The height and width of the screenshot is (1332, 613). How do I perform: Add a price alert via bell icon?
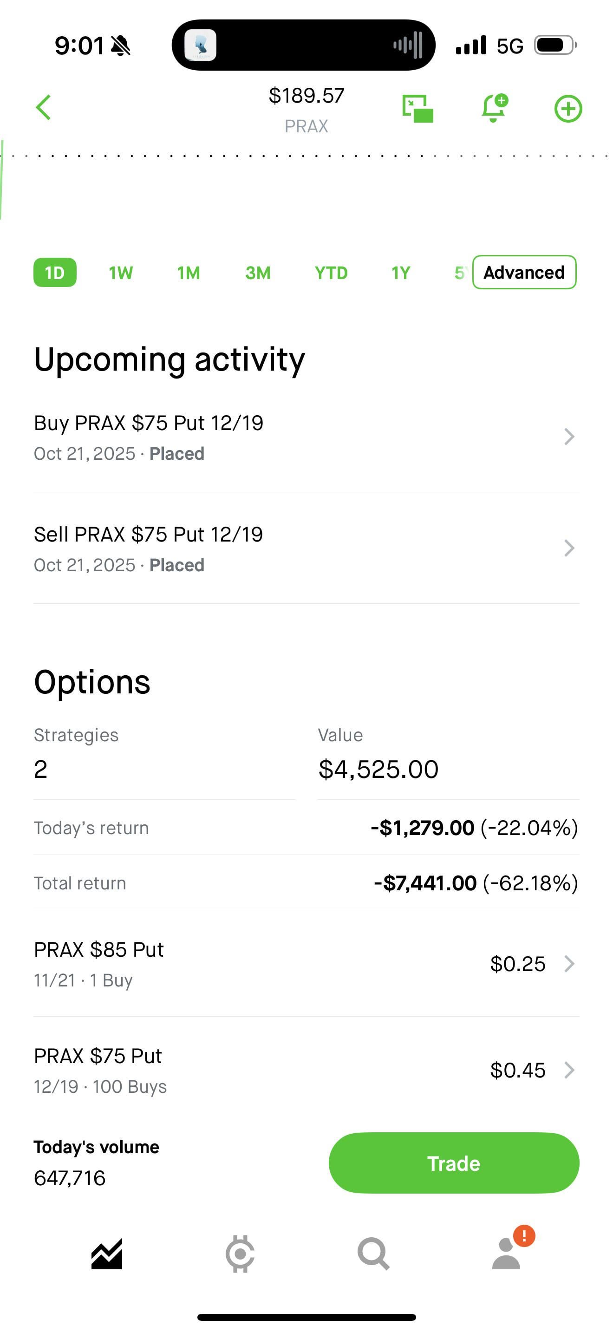coord(494,108)
